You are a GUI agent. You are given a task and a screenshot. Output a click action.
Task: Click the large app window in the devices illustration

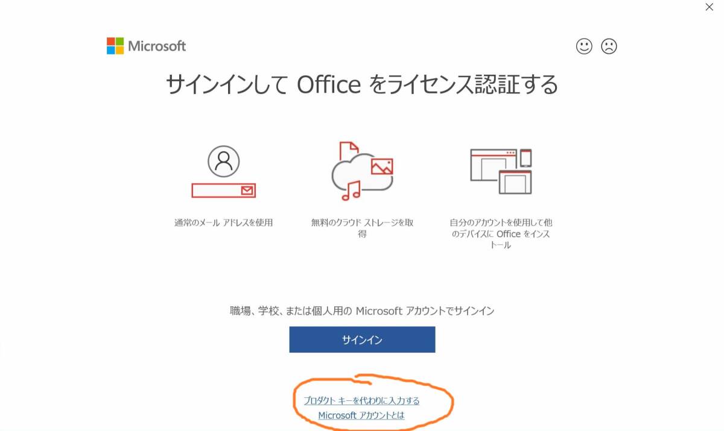(x=494, y=165)
